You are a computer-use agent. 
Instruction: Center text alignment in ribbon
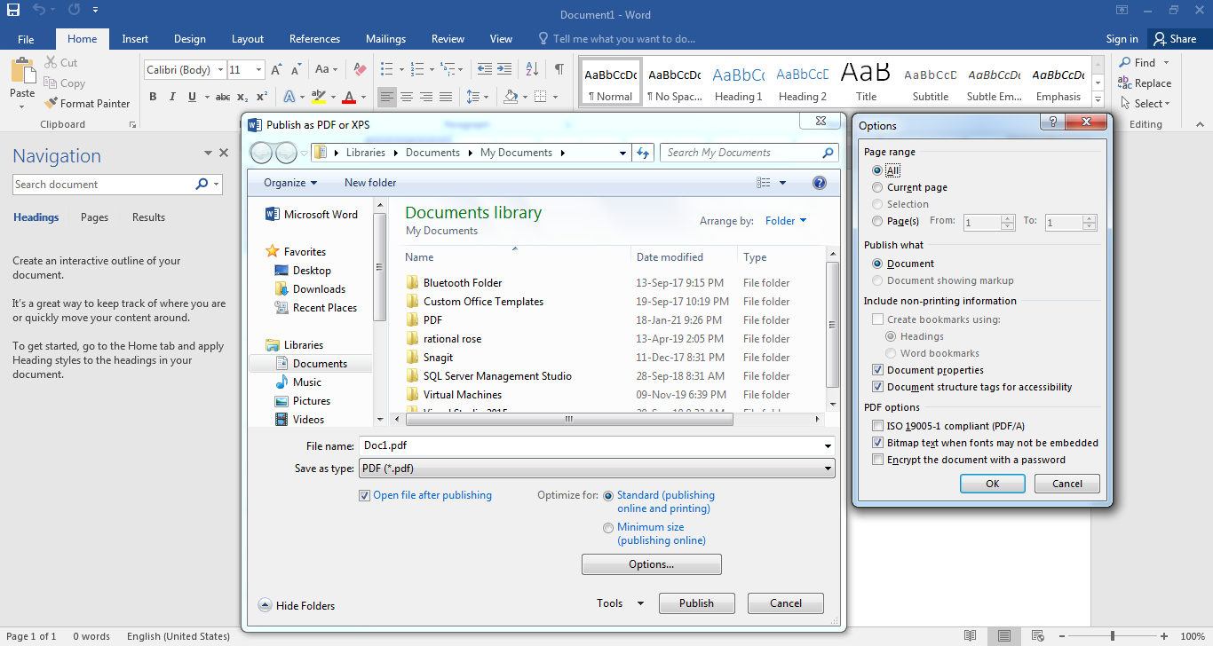pyautogui.click(x=407, y=97)
